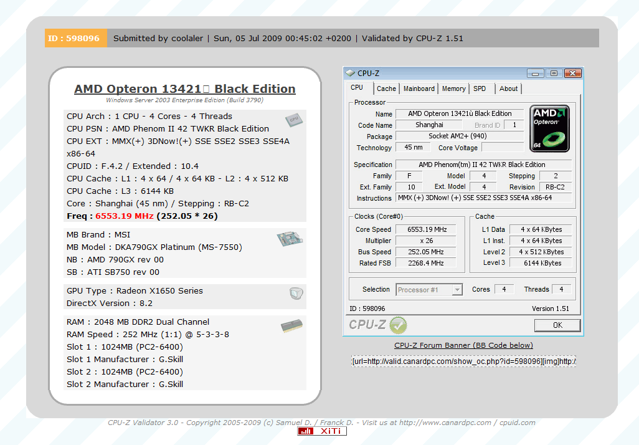
Task: Click the CPU PSN Phenom II 42 TWKR line
Action: [168, 129]
